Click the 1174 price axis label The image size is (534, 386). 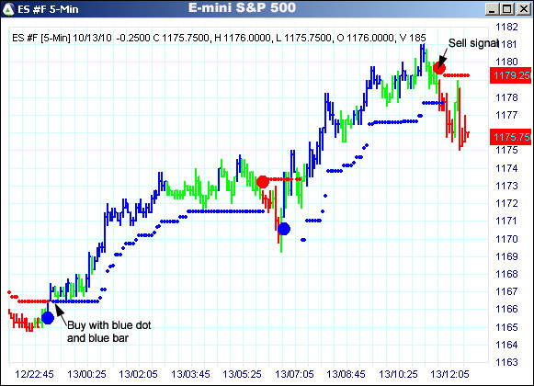[506, 168]
